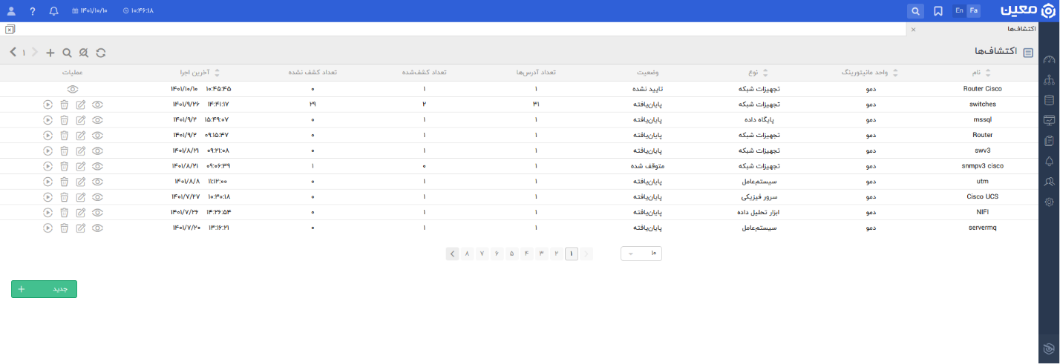Select the اکتشاف‌ها tab
The height and width of the screenshot is (364, 1060).
tap(1021, 29)
